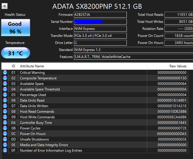Image resolution: width=193 pixels, height=159 pixels.
Task: Select the Data Units Written attribute name
Action: click(34, 106)
